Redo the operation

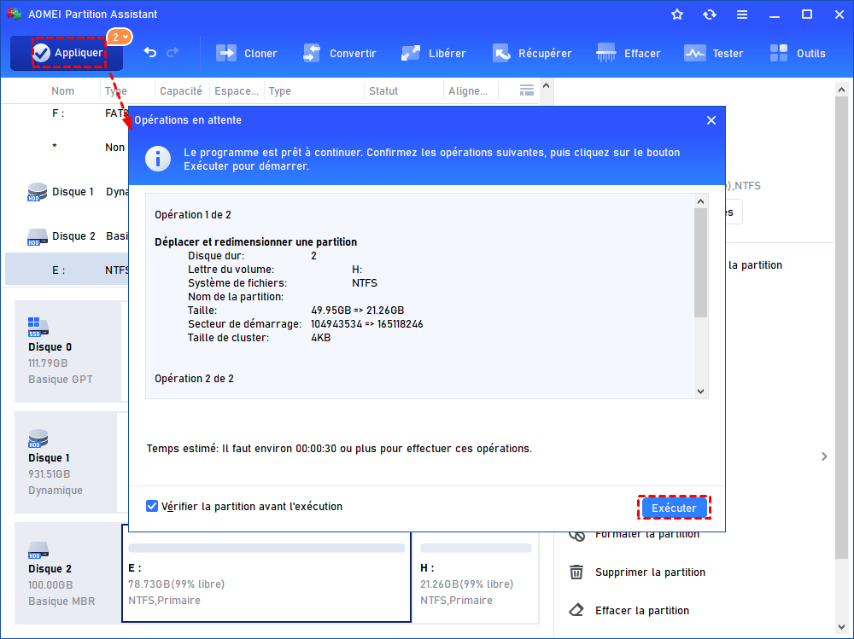coord(173,52)
